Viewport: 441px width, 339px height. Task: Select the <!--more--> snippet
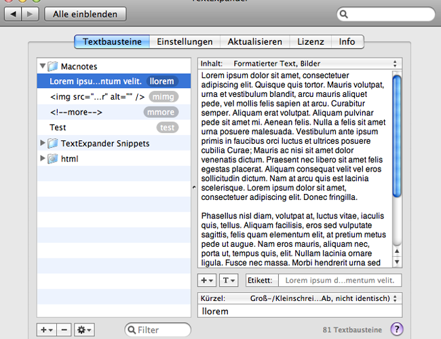pos(114,112)
